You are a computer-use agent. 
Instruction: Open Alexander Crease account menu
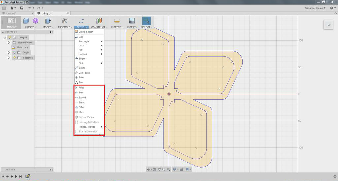315,8
